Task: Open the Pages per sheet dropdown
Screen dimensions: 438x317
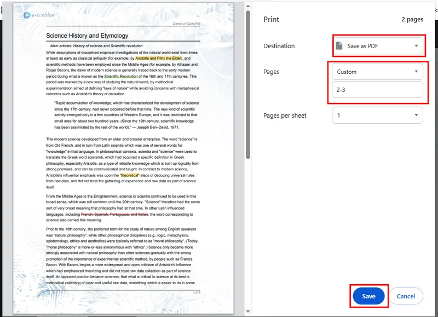Action: [x=377, y=116]
